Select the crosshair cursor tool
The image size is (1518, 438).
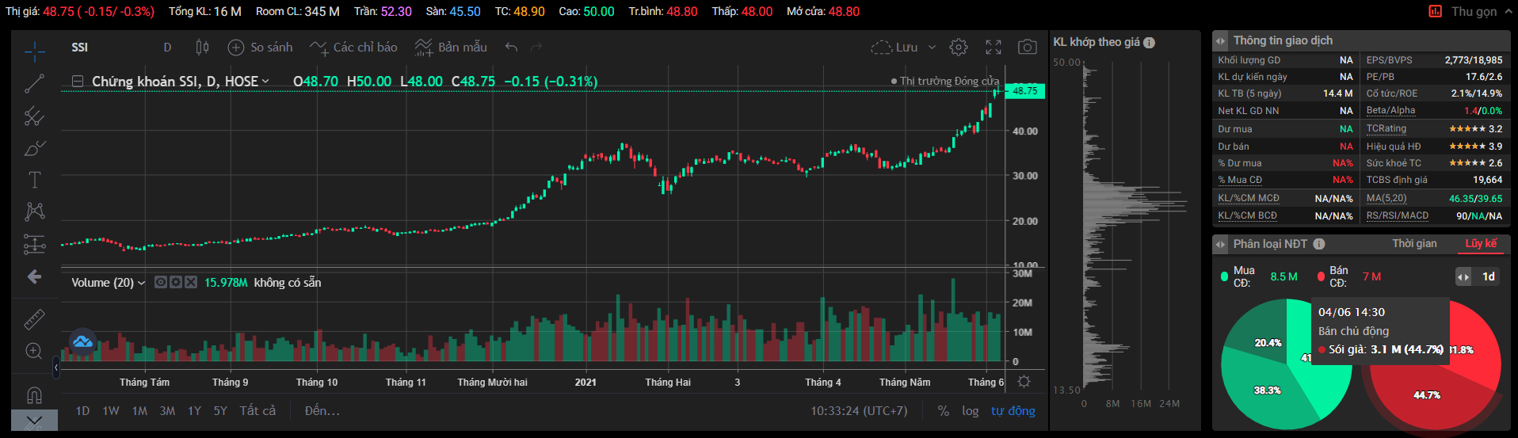[x=34, y=51]
